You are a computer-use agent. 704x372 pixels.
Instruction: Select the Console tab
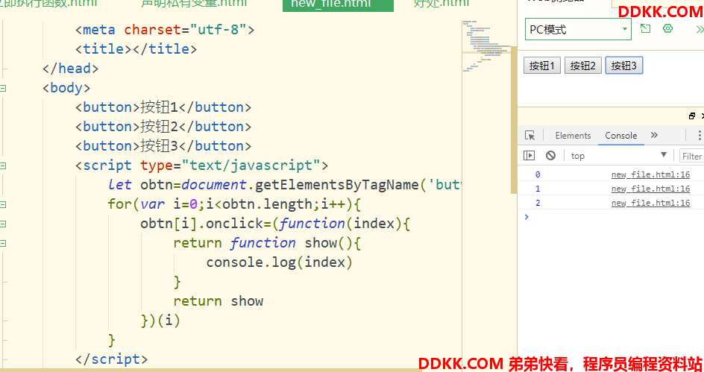tap(620, 136)
